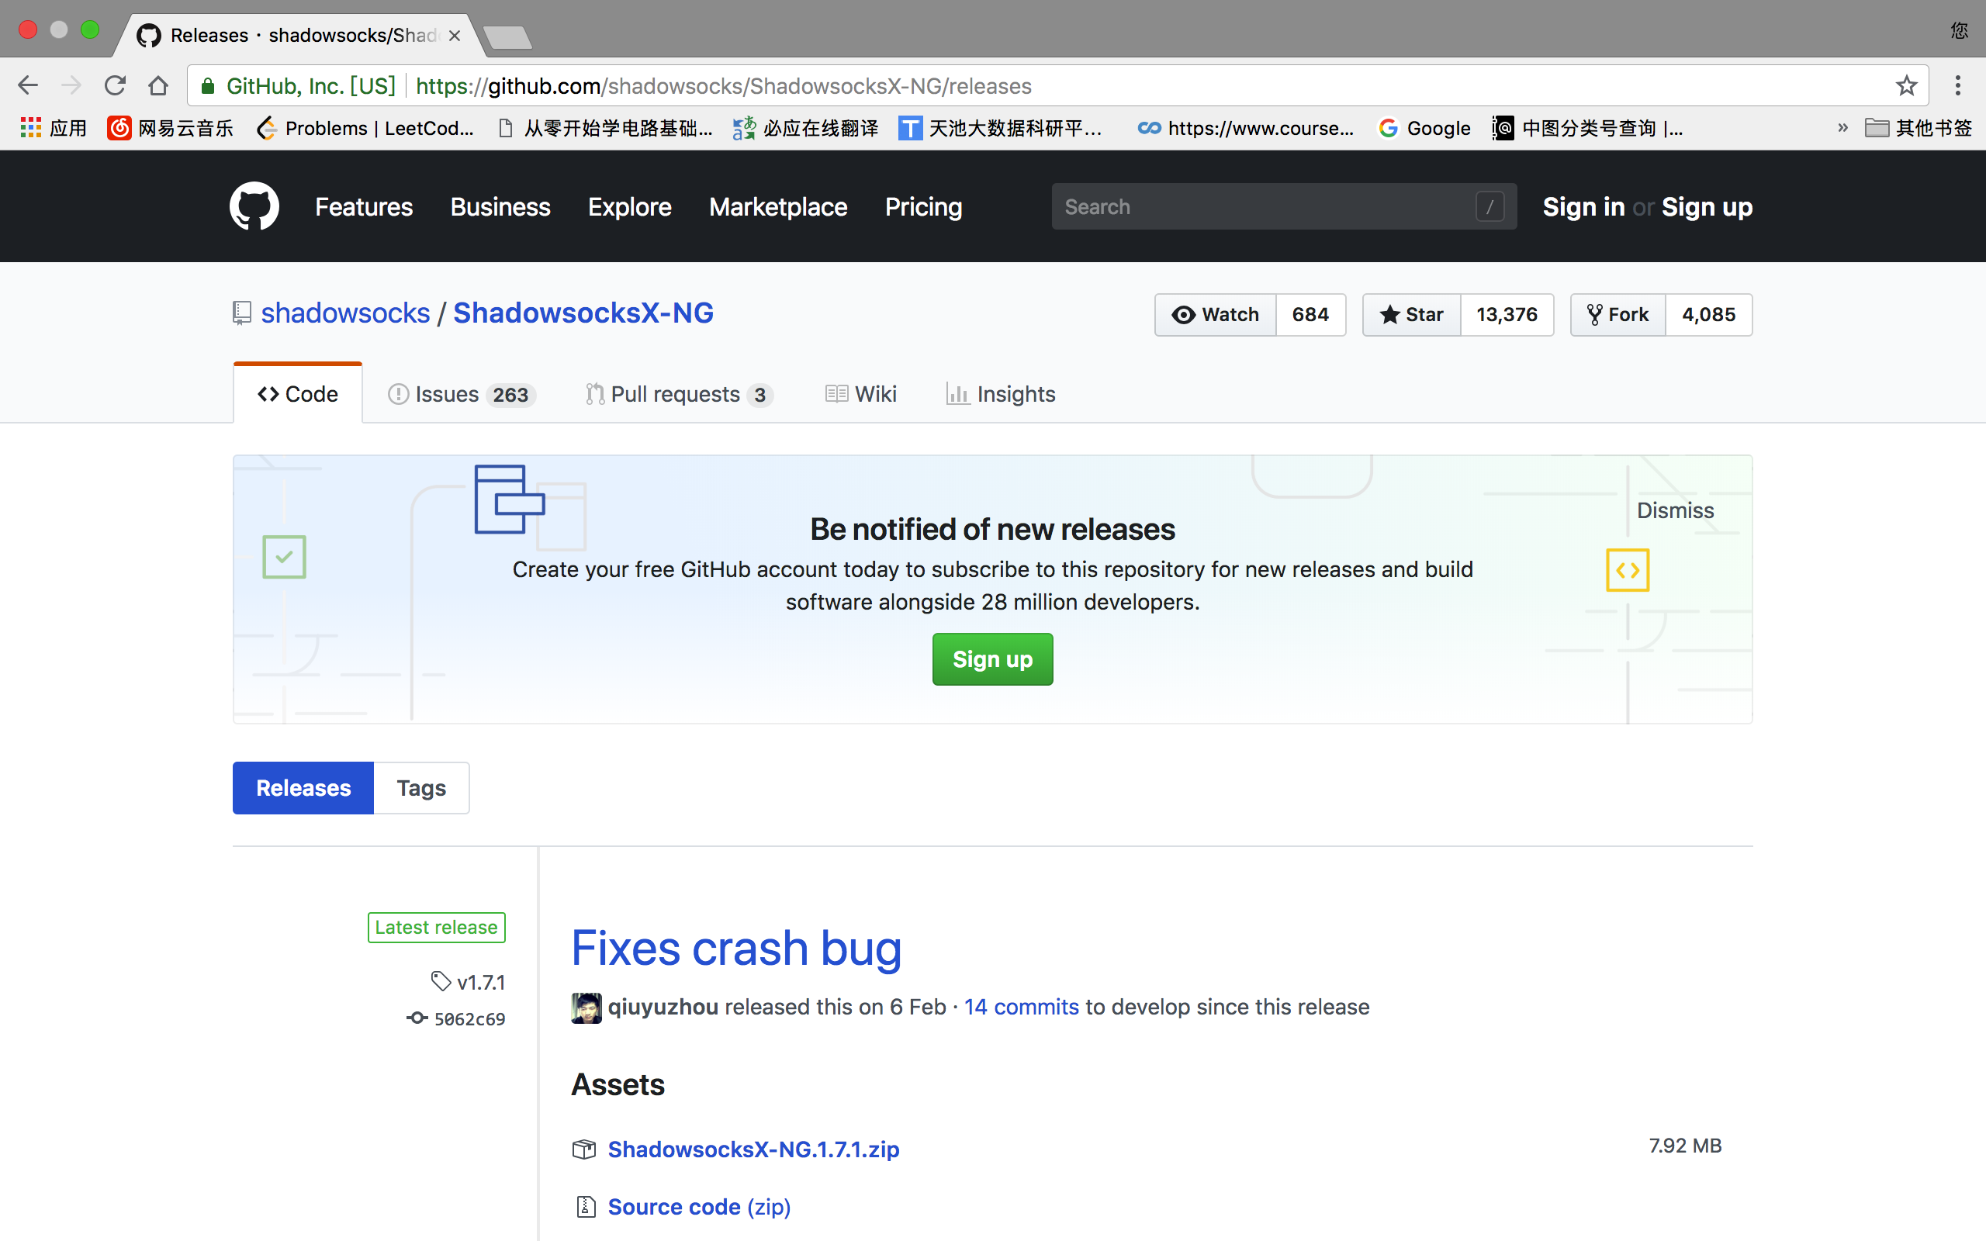The image size is (1986, 1241).
Task: Open Explore in GitHub header
Action: (x=629, y=207)
